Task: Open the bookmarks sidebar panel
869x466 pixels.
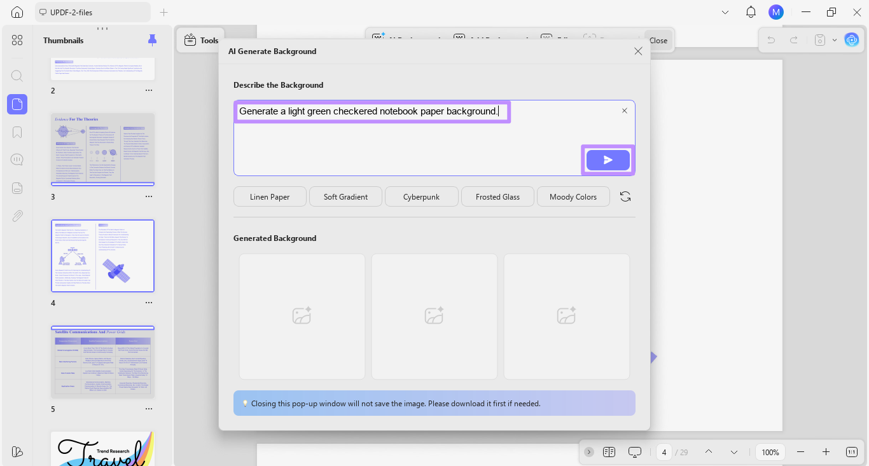Action: (x=17, y=132)
